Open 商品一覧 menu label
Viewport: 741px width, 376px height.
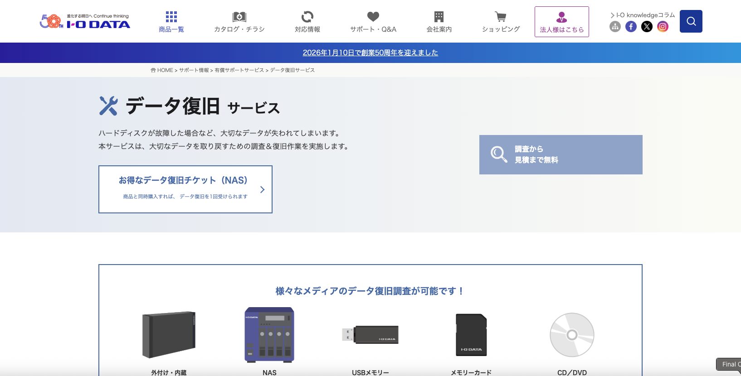click(171, 29)
